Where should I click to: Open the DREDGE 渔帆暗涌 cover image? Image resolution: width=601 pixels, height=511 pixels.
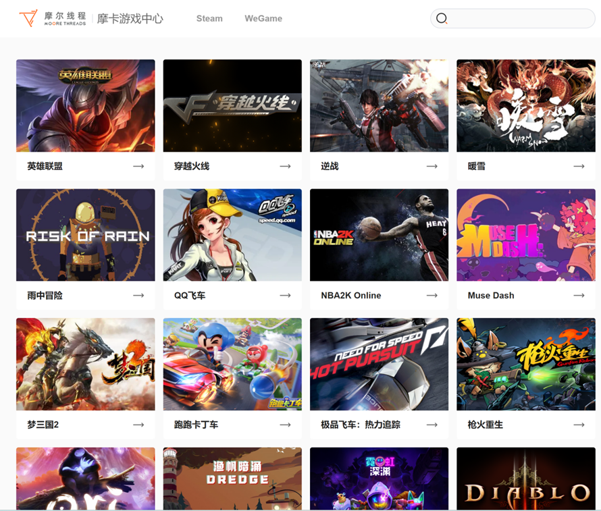tap(232, 479)
